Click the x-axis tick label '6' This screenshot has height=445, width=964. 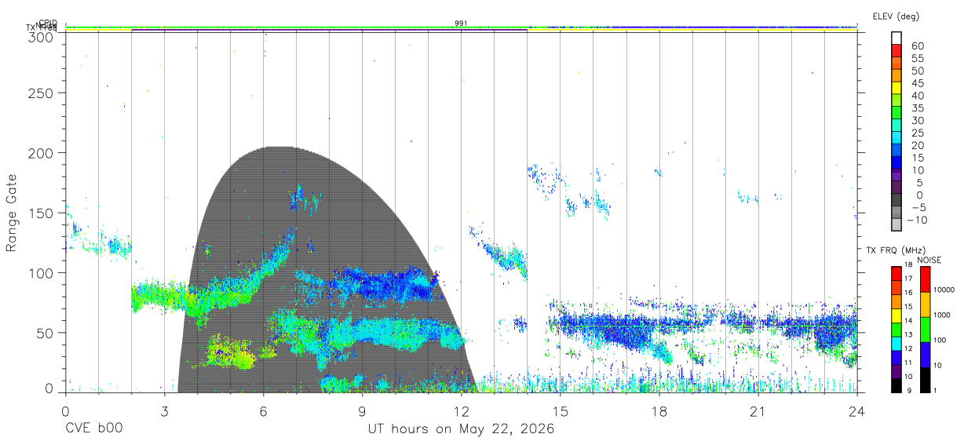(263, 411)
